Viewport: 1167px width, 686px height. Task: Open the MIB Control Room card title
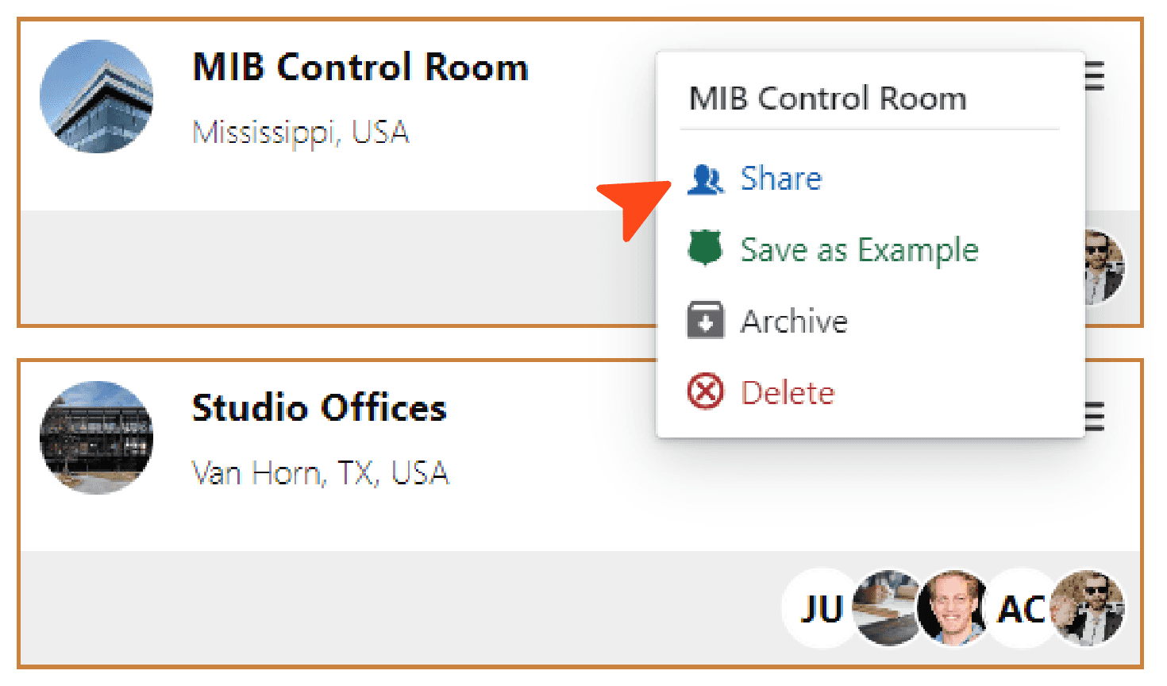pyautogui.click(x=360, y=67)
